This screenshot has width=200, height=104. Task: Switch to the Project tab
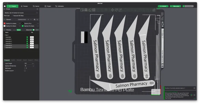[48, 6]
